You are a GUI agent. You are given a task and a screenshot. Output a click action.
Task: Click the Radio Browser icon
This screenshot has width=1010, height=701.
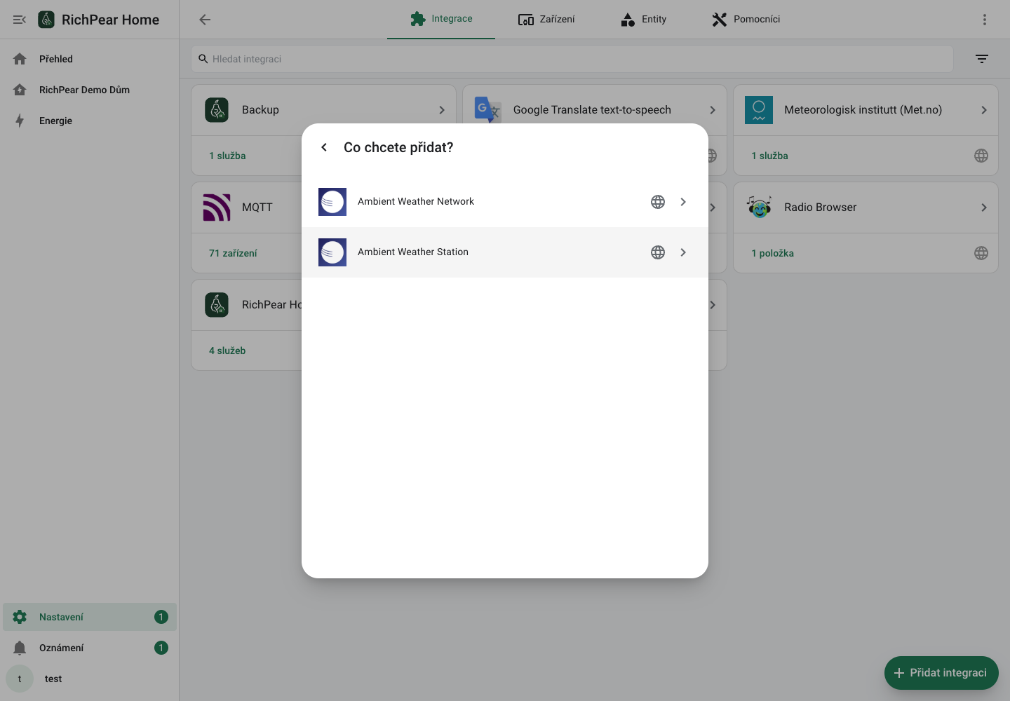pyautogui.click(x=759, y=207)
